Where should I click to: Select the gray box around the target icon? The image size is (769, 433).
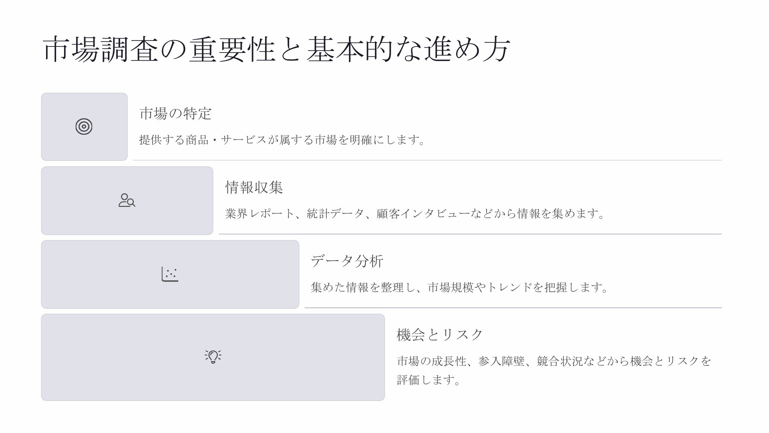[x=85, y=127]
